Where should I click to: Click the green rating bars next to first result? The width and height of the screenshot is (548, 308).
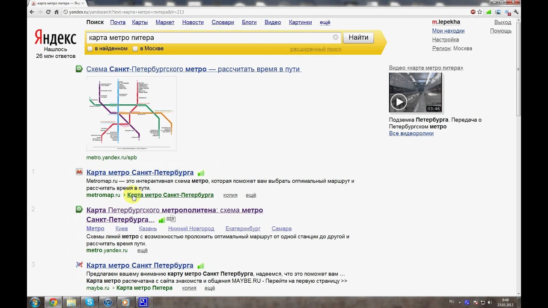(201, 173)
